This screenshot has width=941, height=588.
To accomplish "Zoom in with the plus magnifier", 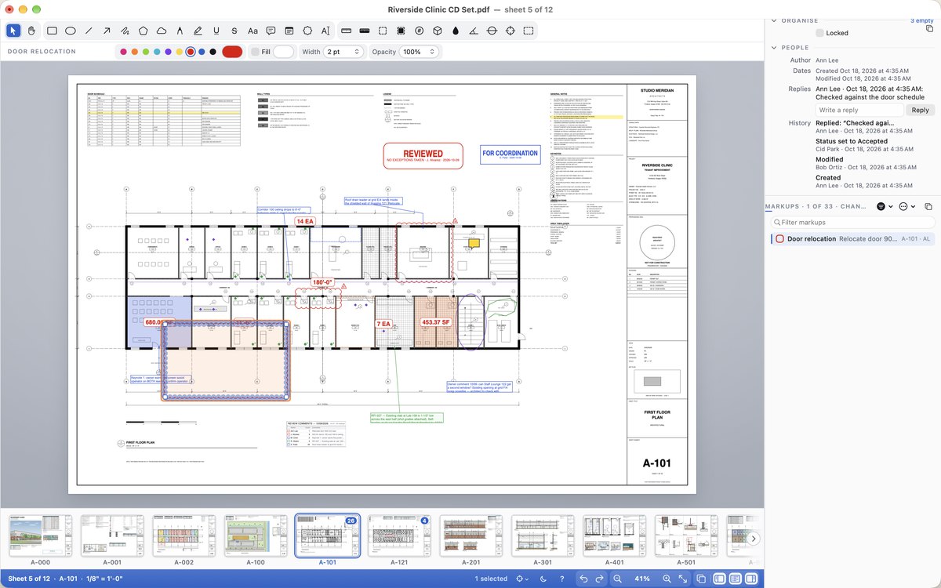I will pyautogui.click(x=667, y=579).
